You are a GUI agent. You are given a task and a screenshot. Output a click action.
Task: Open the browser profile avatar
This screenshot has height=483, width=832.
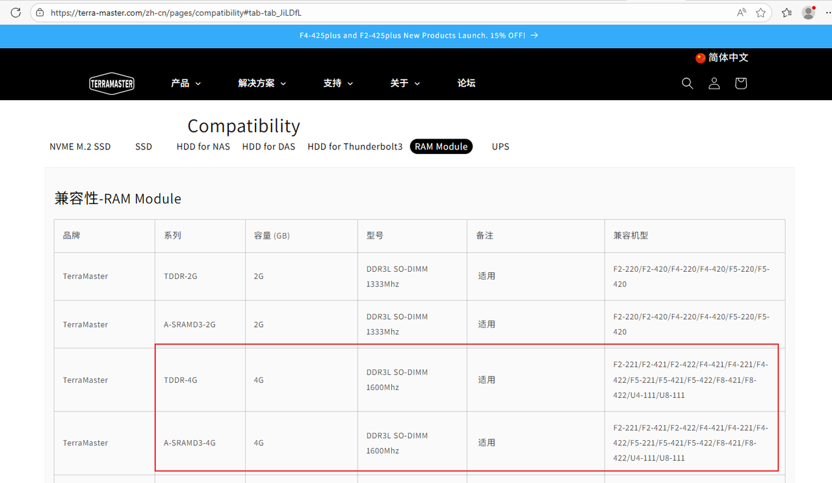pyautogui.click(x=809, y=12)
